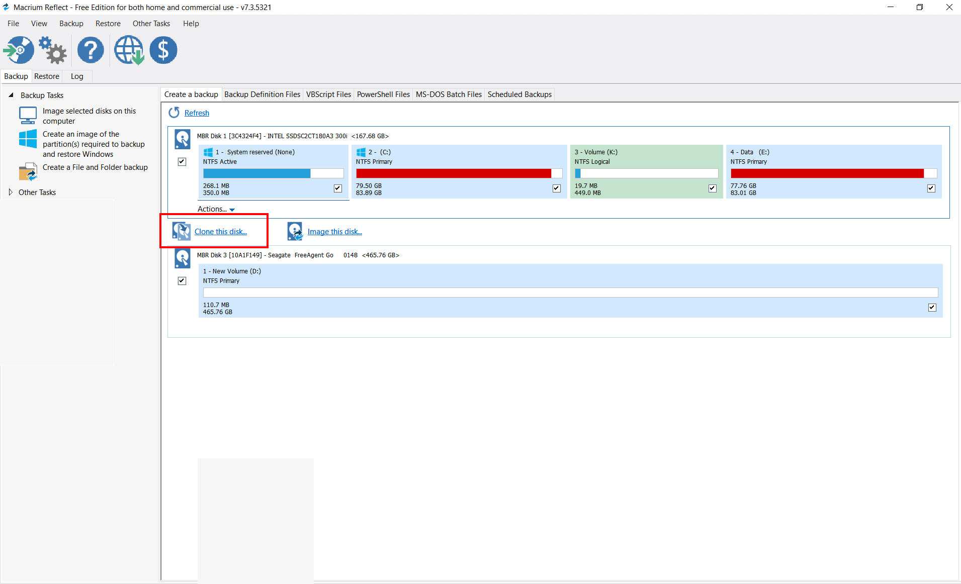
Task: Switch to the Restore tab below toolbar
Action: pyautogui.click(x=47, y=76)
